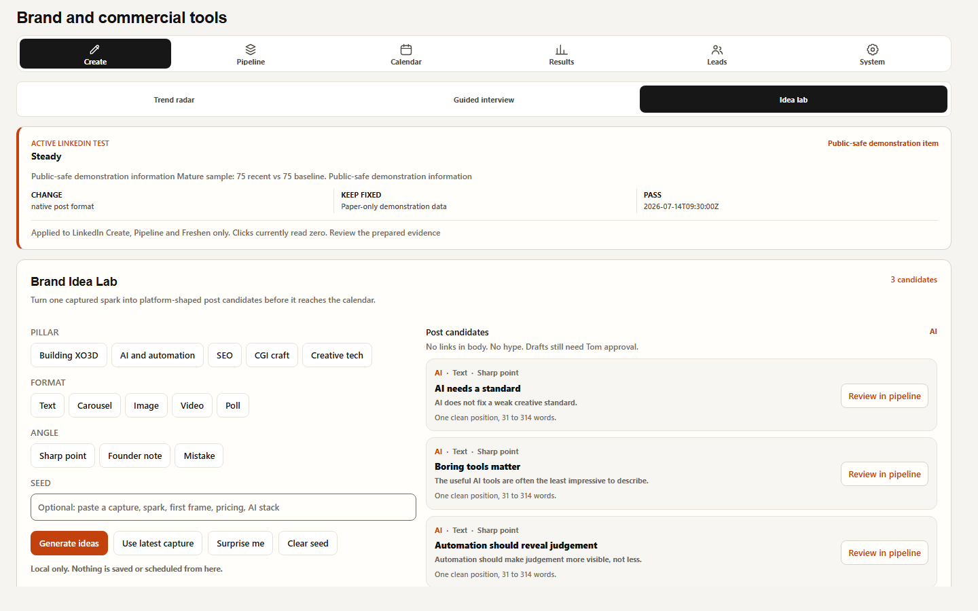The image size is (978, 611).
Task: Click the 'Public-safe demonstration item' label
Action: click(x=883, y=143)
